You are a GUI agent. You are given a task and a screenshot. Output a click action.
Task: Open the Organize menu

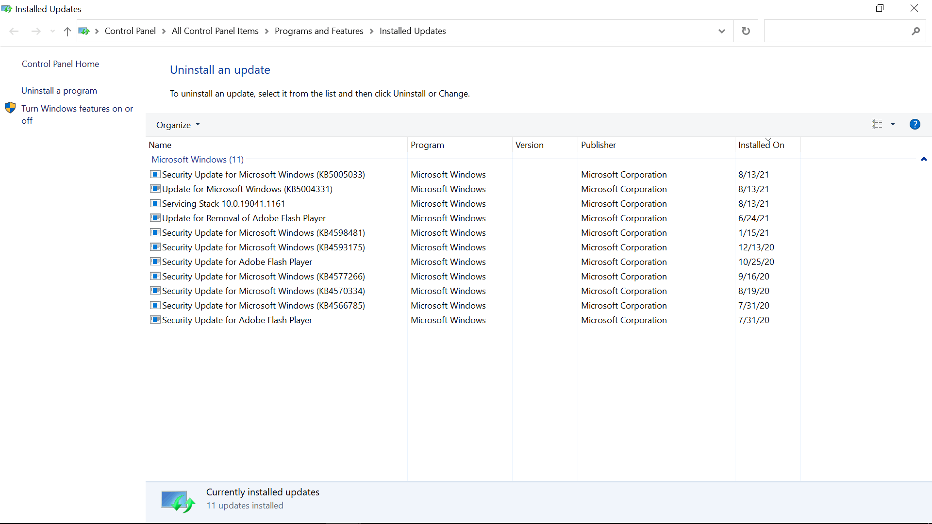[178, 125]
